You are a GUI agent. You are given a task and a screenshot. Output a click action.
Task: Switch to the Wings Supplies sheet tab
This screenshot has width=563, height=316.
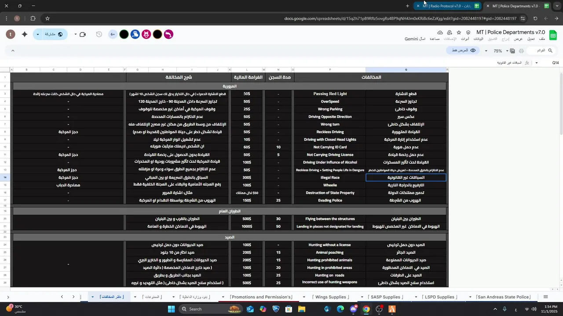pyautogui.click(x=331, y=297)
